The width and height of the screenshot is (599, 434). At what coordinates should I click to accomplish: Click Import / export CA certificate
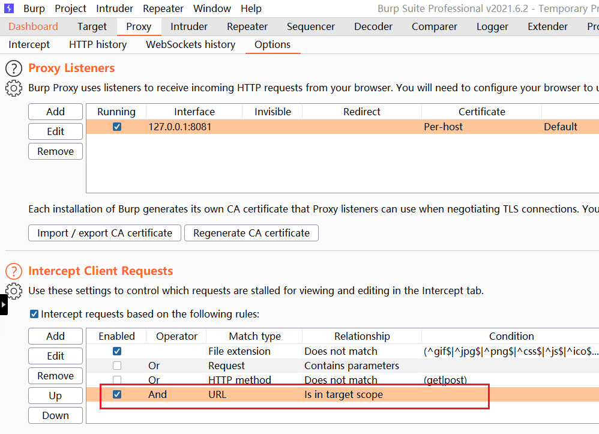[x=104, y=233]
